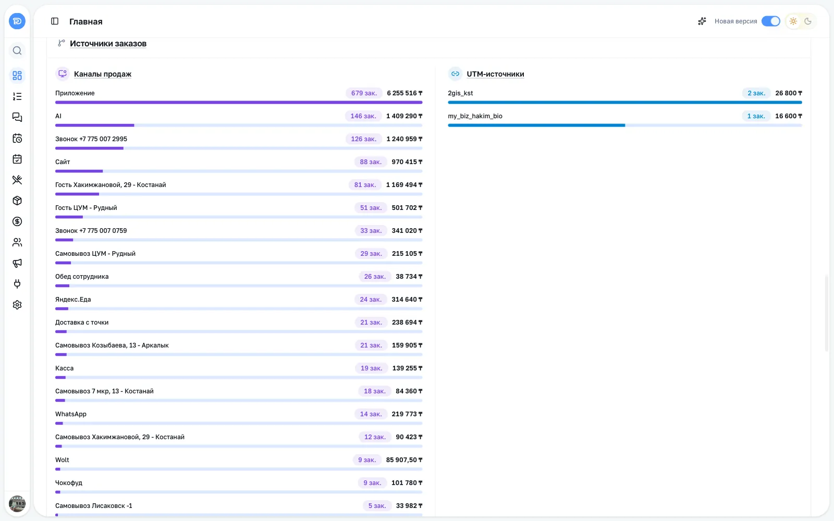
Task: Click the Приложение progress bar
Action: [239, 103]
